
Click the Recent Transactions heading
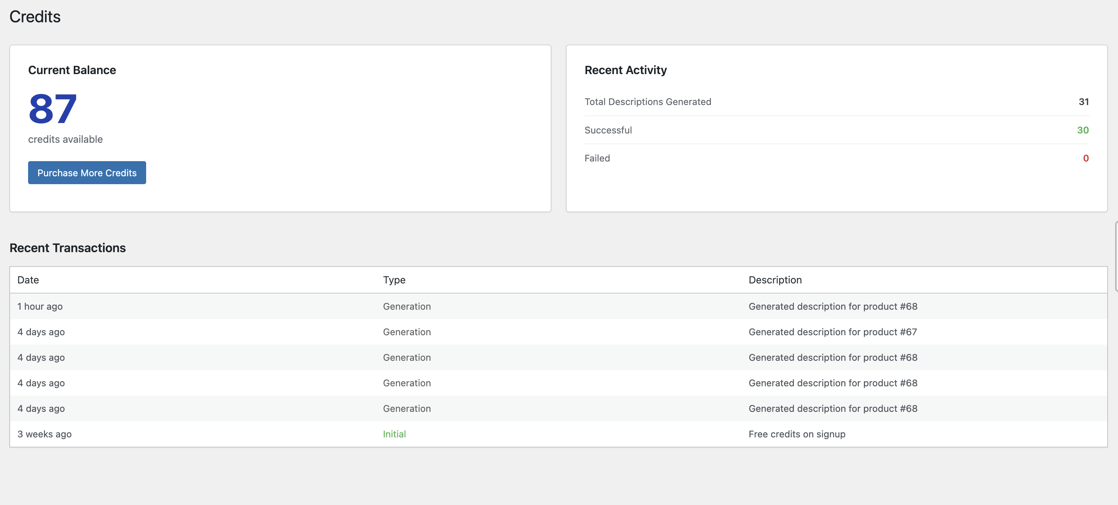click(x=68, y=248)
